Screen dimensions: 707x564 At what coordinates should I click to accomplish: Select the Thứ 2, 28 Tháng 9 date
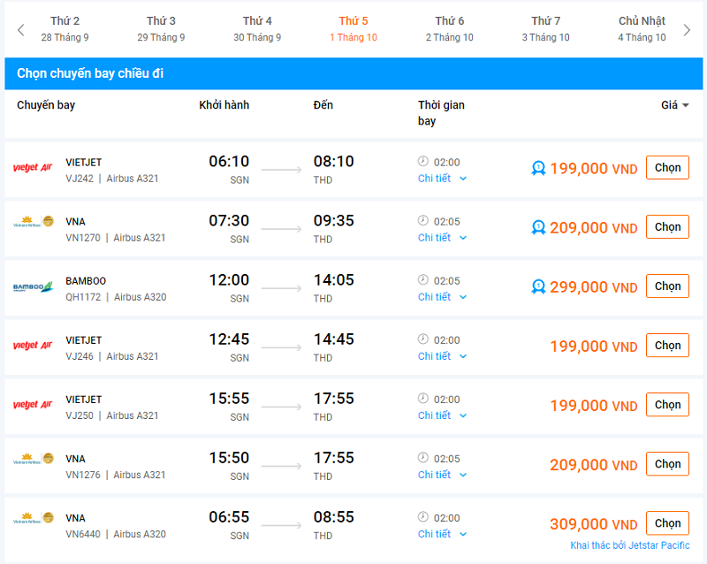point(65,29)
